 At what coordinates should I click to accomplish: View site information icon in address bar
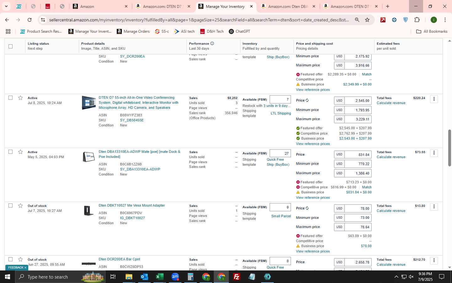[x=43, y=20]
